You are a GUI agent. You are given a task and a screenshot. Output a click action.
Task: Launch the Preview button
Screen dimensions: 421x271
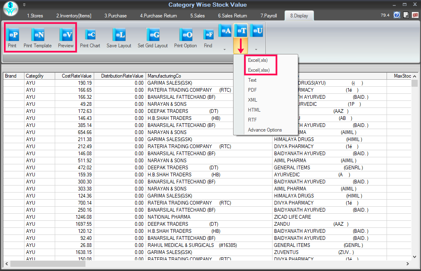[66, 35]
